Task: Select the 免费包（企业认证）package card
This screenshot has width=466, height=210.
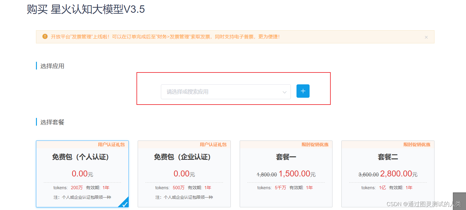Action: coord(184,174)
